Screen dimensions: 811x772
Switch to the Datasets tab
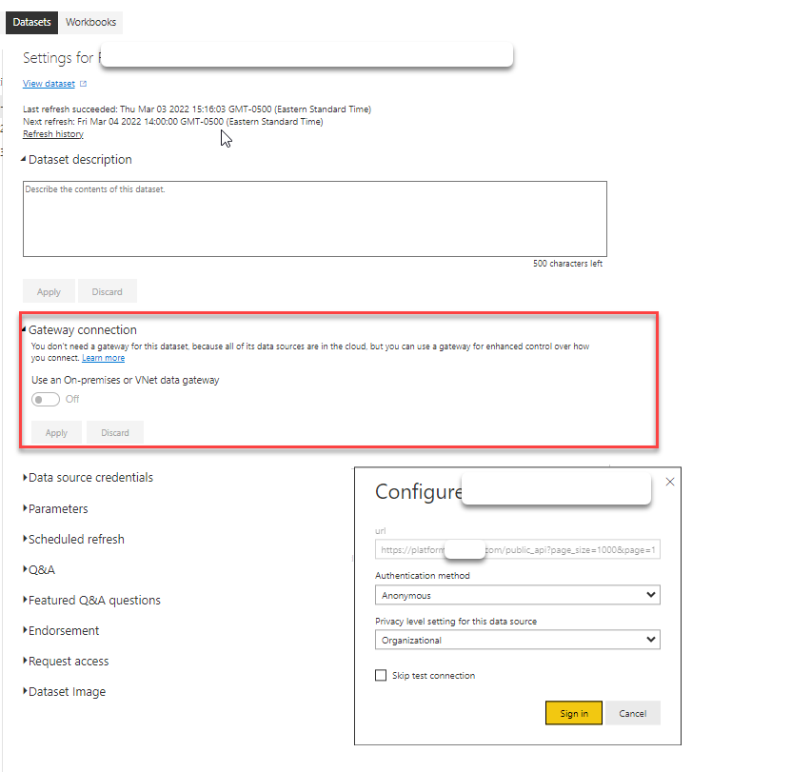pyautogui.click(x=31, y=22)
